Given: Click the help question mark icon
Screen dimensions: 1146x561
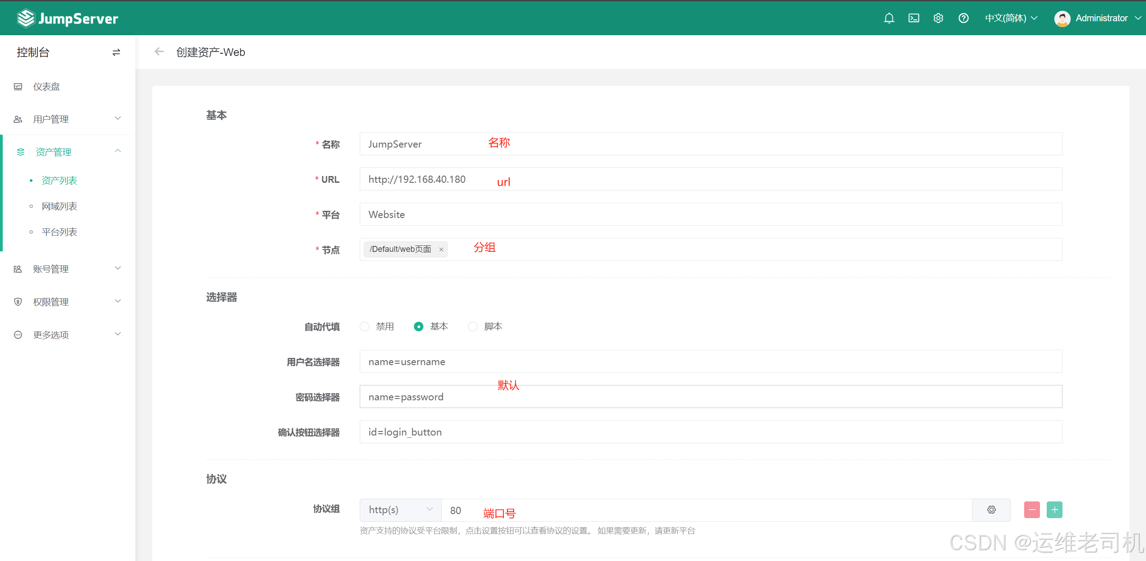Looking at the screenshot, I should coord(963,18).
